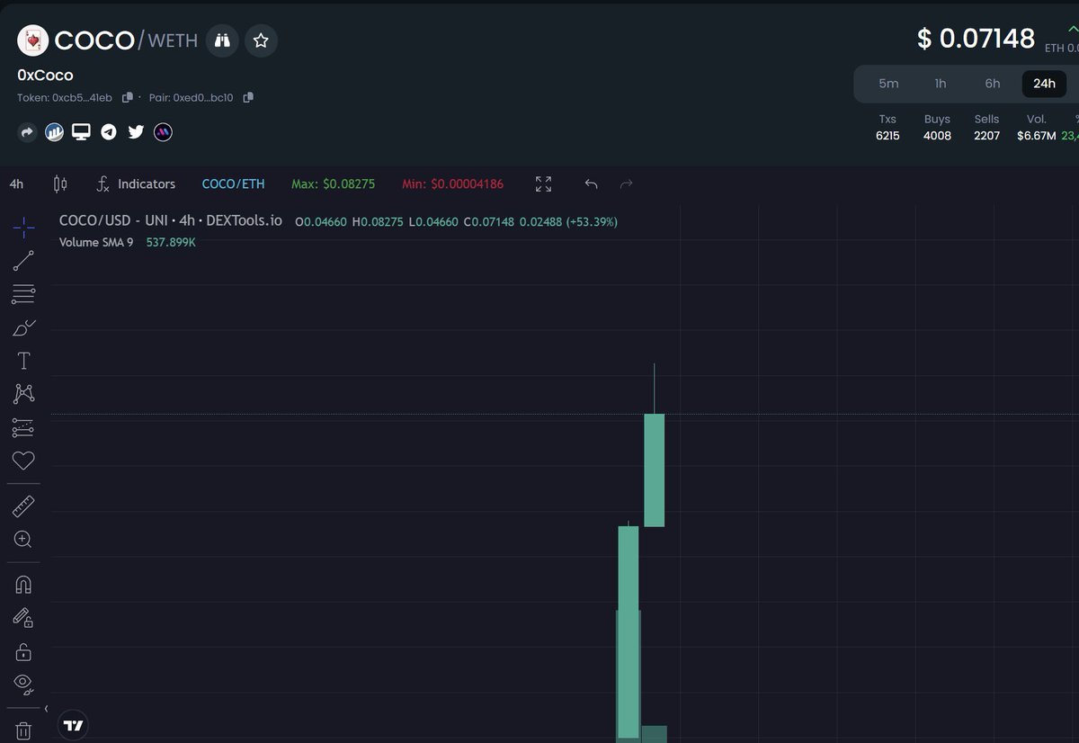Copy the token address 0xcb5...41eb
Screen dimensions: 1079x743
point(128,97)
